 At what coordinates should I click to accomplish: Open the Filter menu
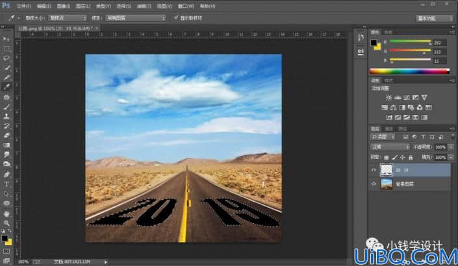[144, 6]
